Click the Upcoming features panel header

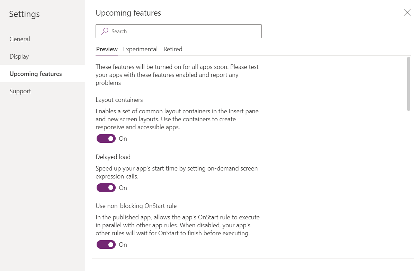(x=128, y=13)
